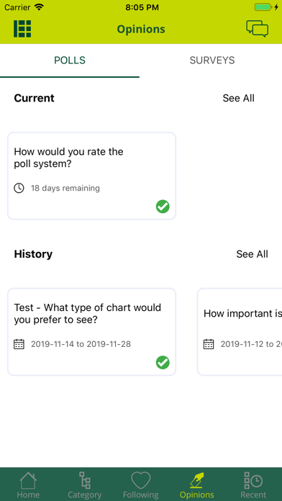
Task: Open the Recent clock icon
Action: click(253, 480)
